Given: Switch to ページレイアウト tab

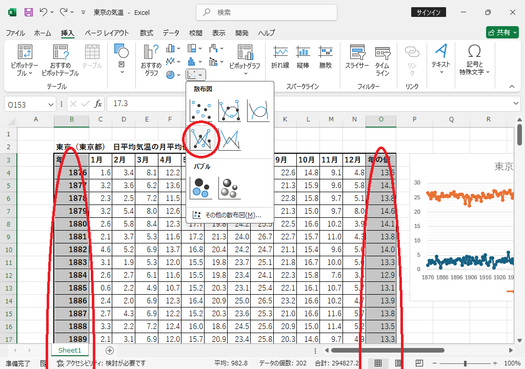Looking at the screenshot, I should 107,33.
